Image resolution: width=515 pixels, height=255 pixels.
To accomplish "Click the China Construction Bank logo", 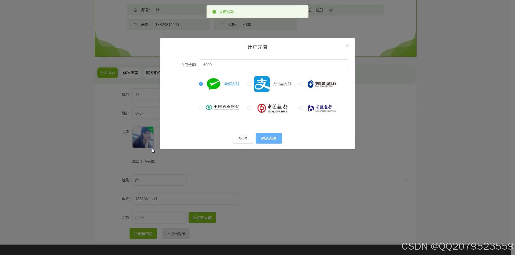I will (x=322, y=84).
